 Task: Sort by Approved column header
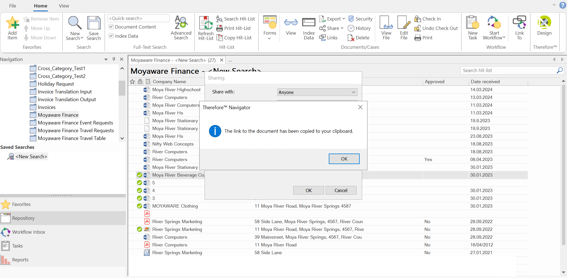[445, 81]
